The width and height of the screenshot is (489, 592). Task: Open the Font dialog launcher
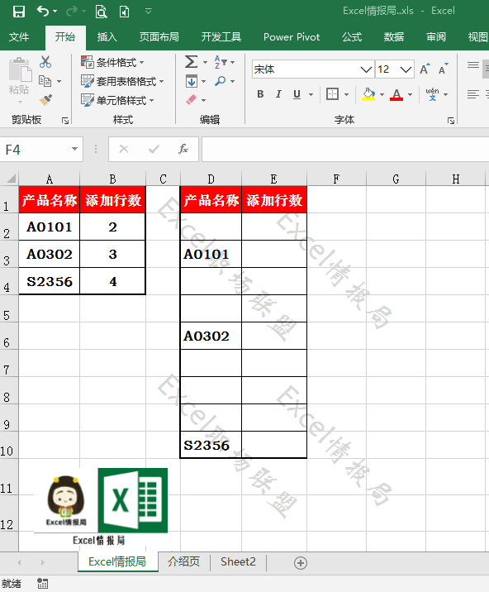pos(451,121)
